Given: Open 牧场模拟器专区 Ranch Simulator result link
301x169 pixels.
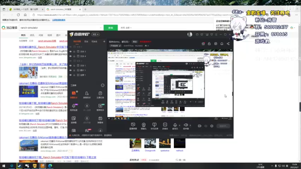Looking at the screenshot, I should [43, 47].
